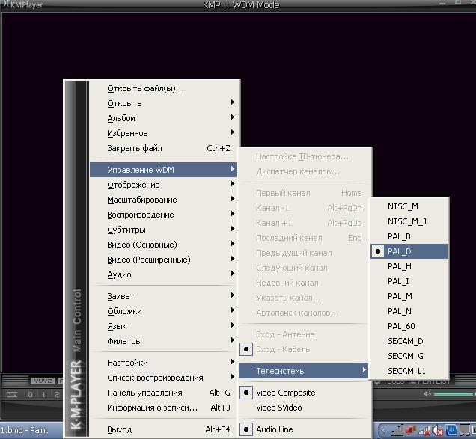
Task: Open Панель управления menu entry
Action: 144,393
